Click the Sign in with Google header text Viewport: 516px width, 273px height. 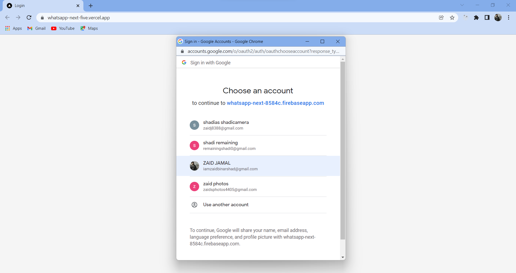(x=210, y=62)
